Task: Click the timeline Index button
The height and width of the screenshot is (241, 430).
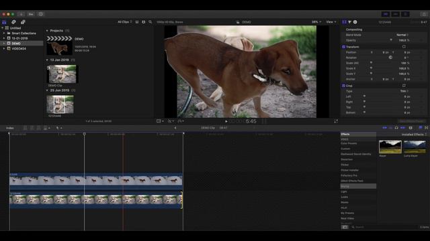Action: click(10, 128)
